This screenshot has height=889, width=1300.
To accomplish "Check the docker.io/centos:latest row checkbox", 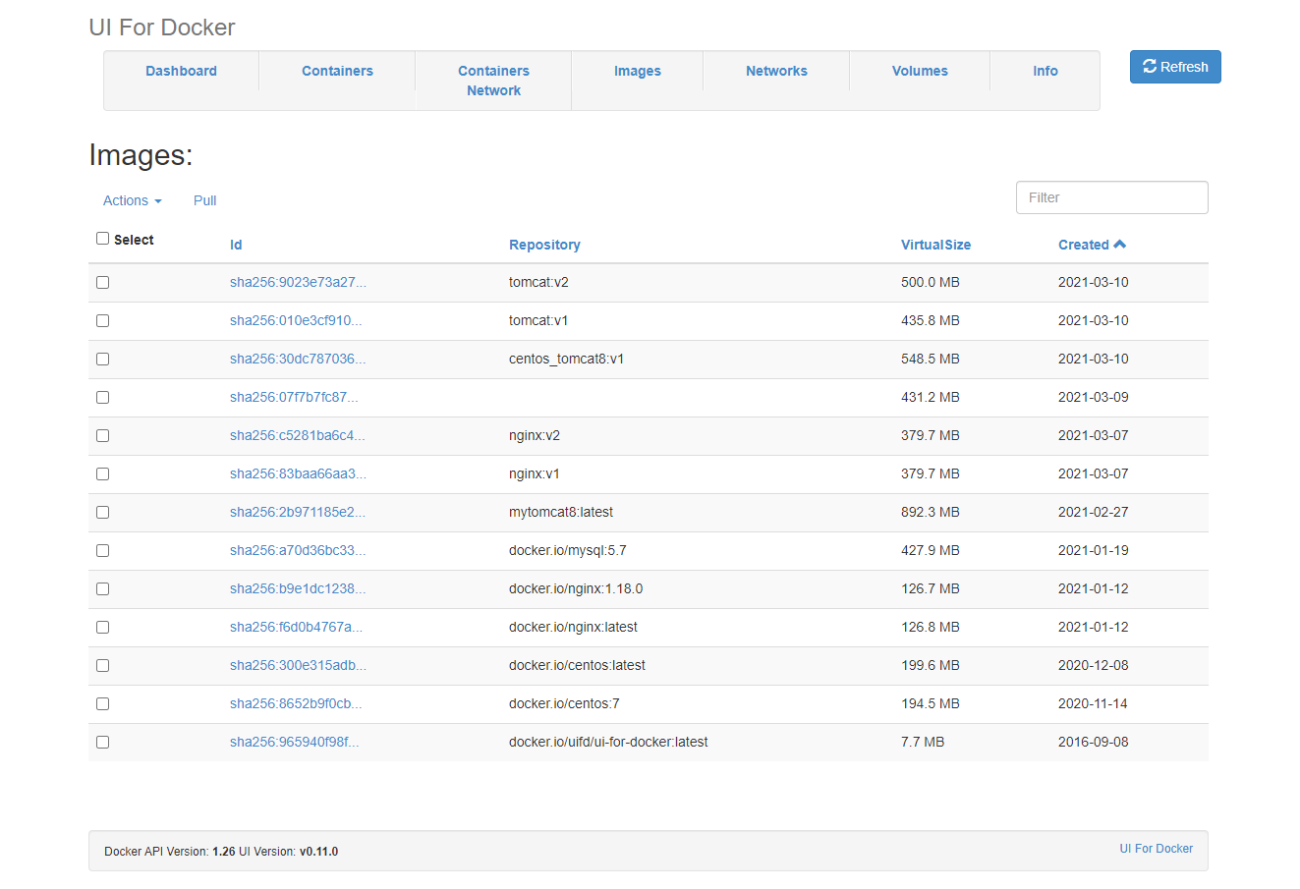I will 102,666.
